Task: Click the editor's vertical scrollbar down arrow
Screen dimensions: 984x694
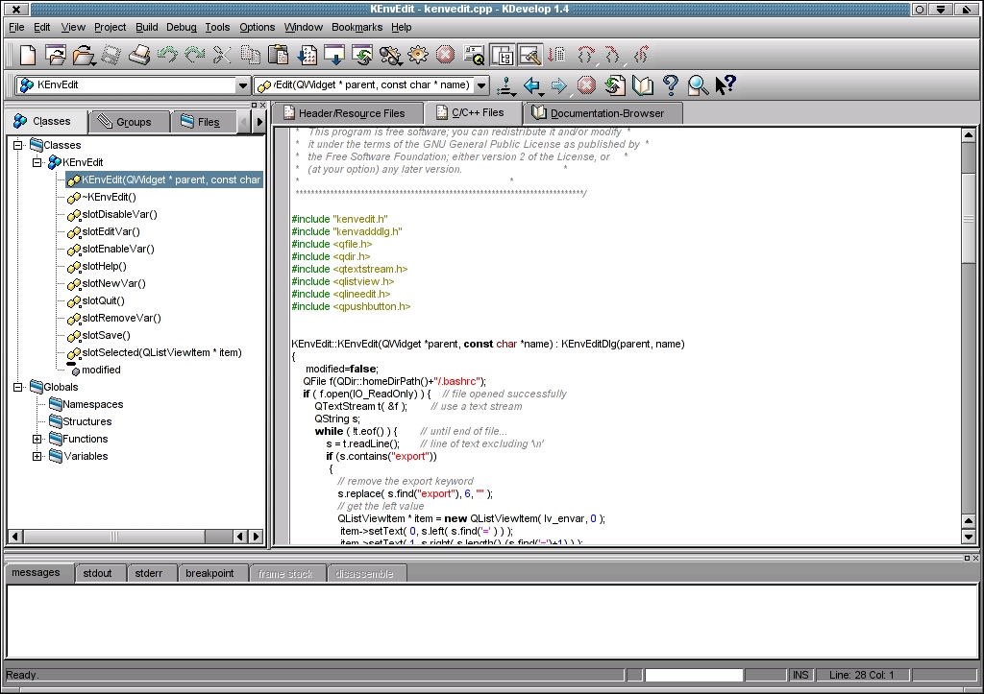Action: pyautogui.click(x=969, y=537)
